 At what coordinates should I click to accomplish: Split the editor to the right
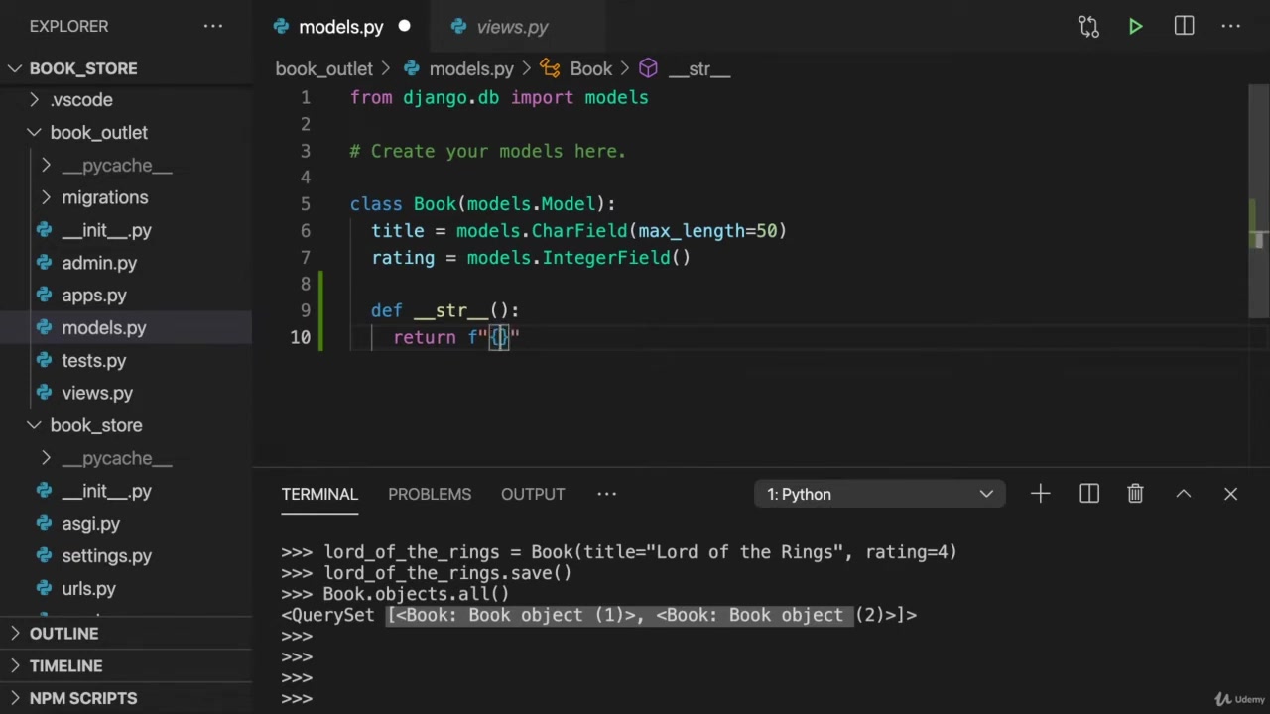click(1184, 27)
